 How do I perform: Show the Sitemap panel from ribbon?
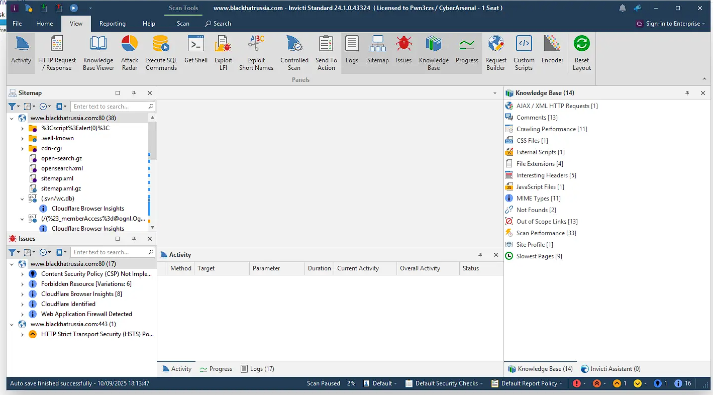click(x=378, y=53)
